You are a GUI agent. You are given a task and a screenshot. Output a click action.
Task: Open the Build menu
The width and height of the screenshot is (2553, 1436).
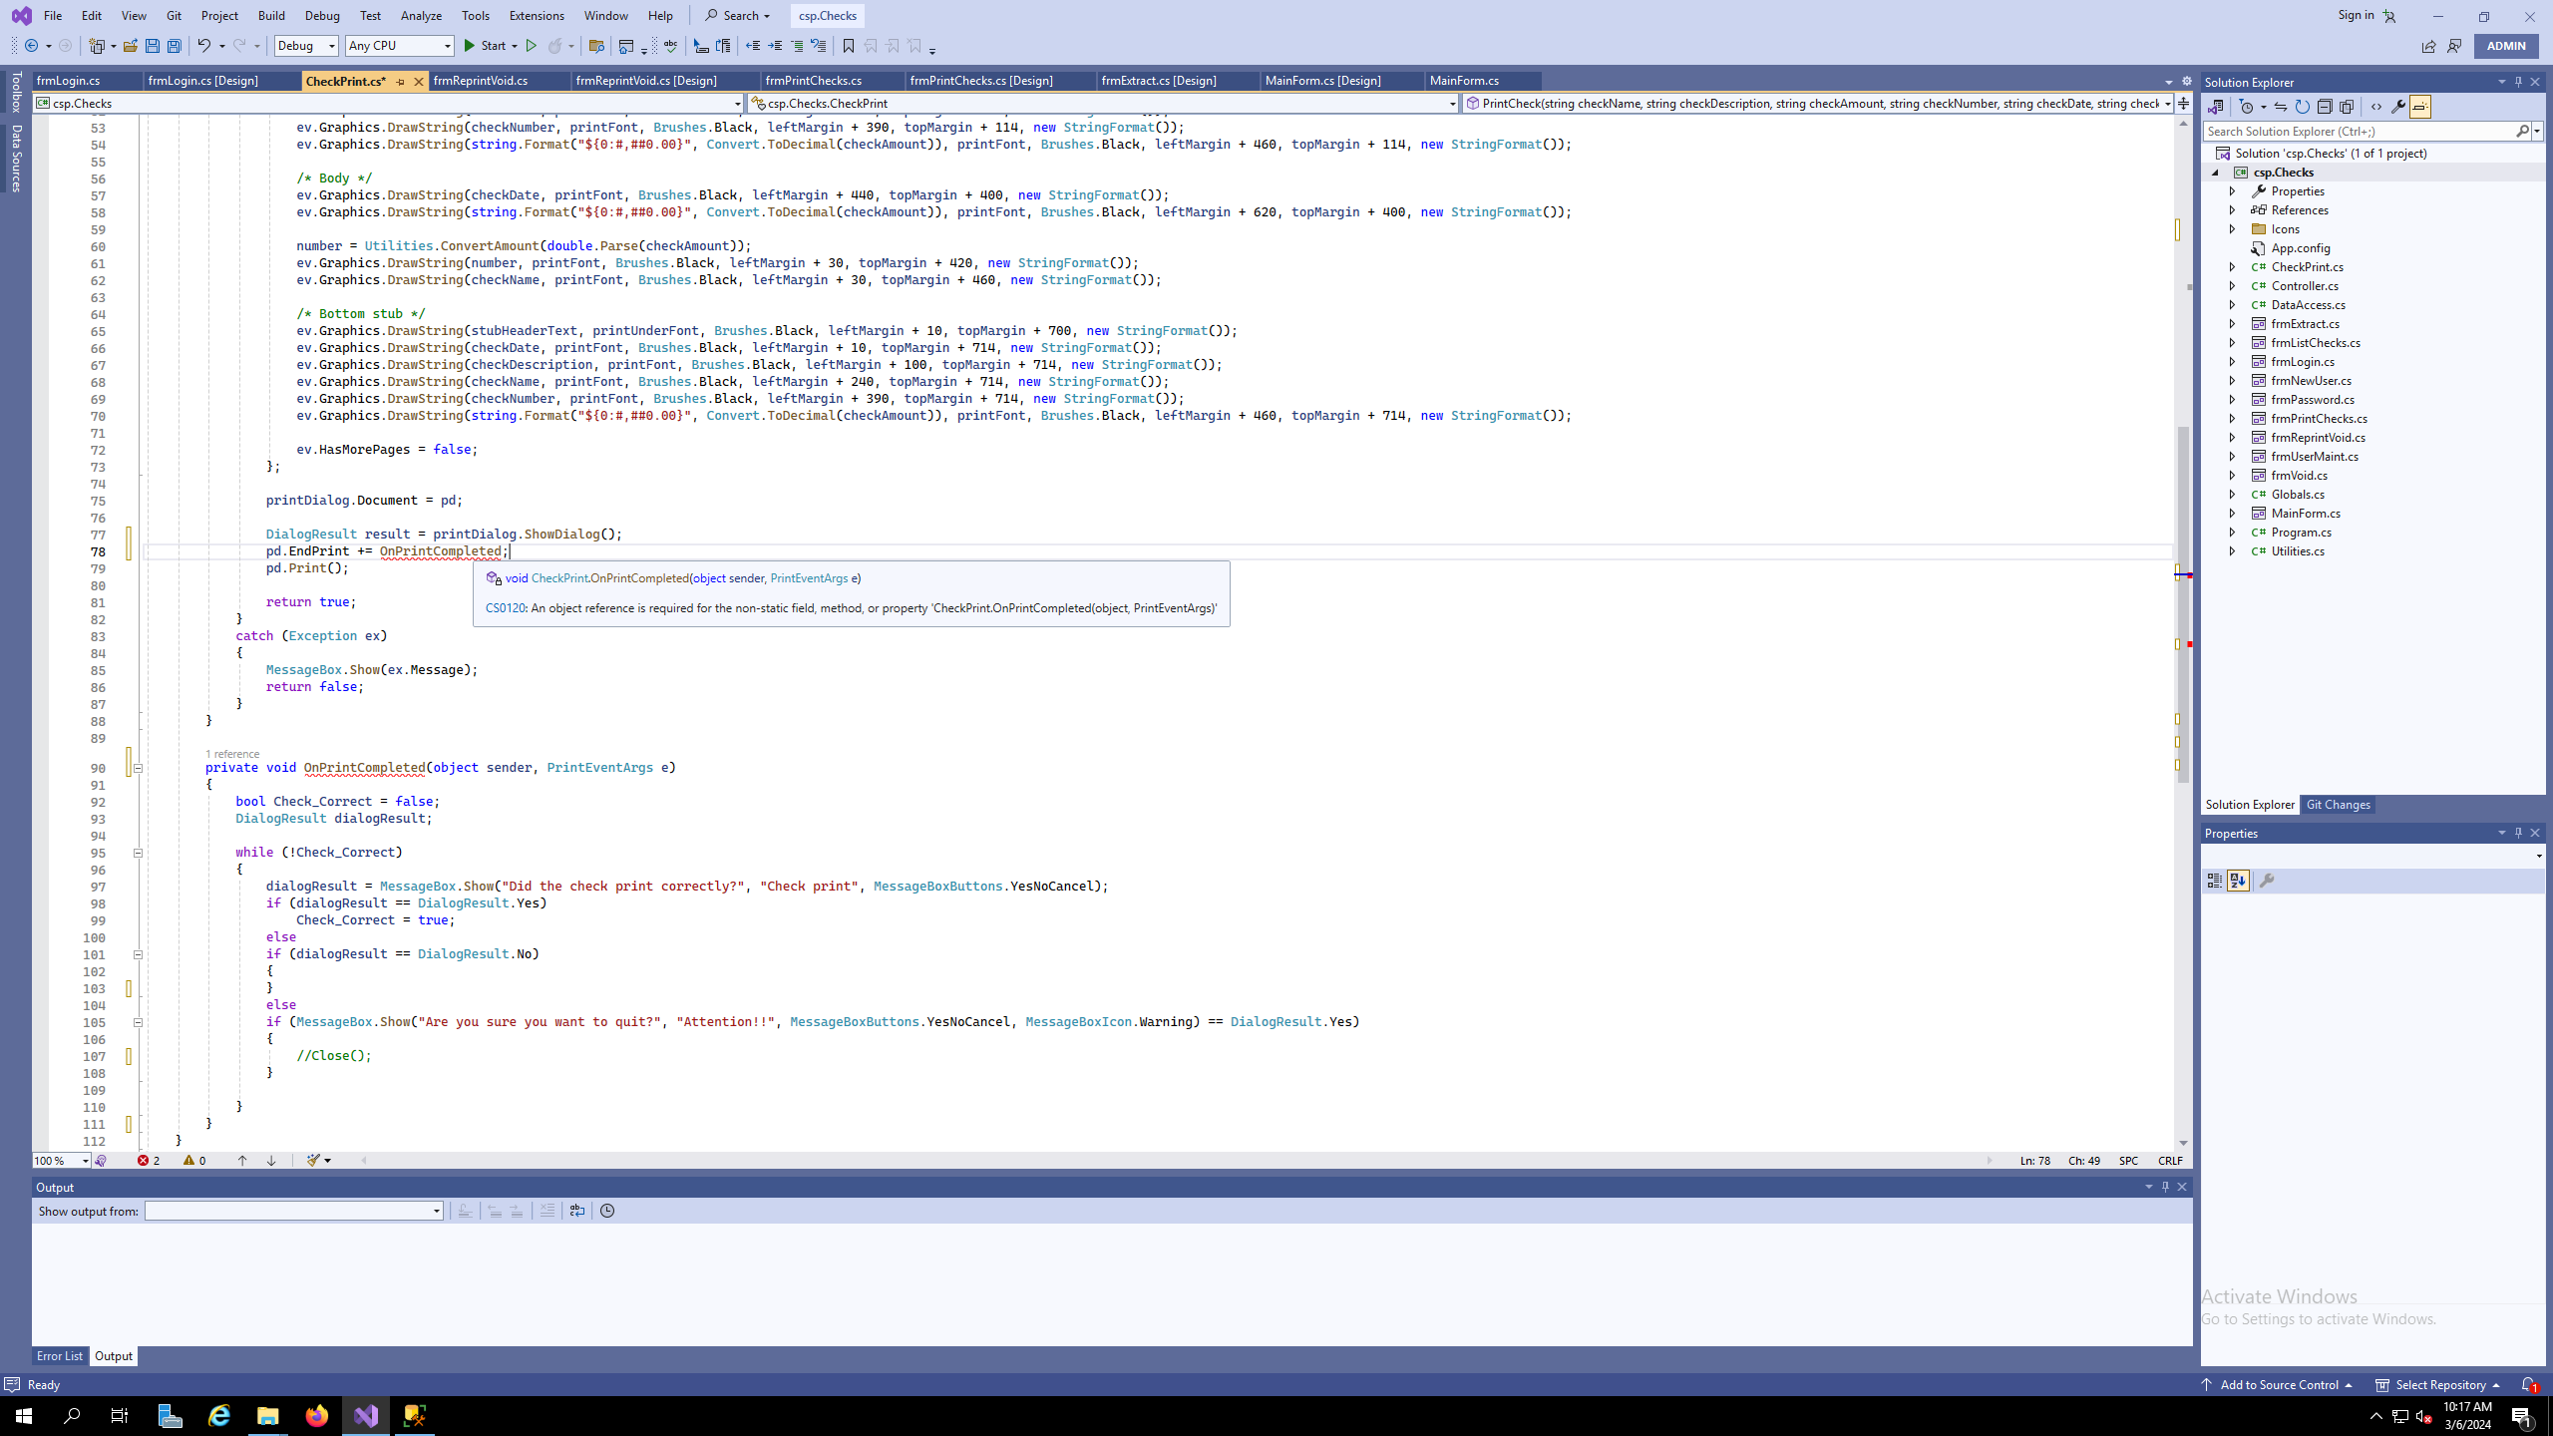[x=271, y=16]
